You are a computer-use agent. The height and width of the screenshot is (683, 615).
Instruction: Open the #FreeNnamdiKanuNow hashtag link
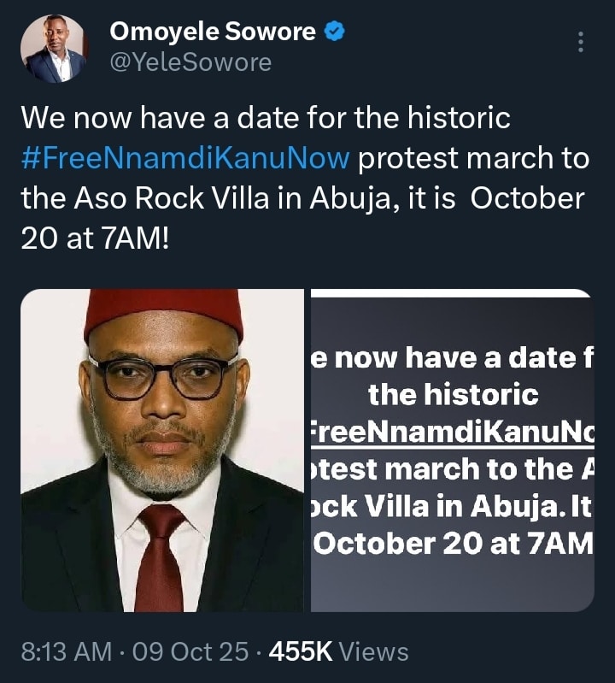pyautogui.click(x=186, y=158)
